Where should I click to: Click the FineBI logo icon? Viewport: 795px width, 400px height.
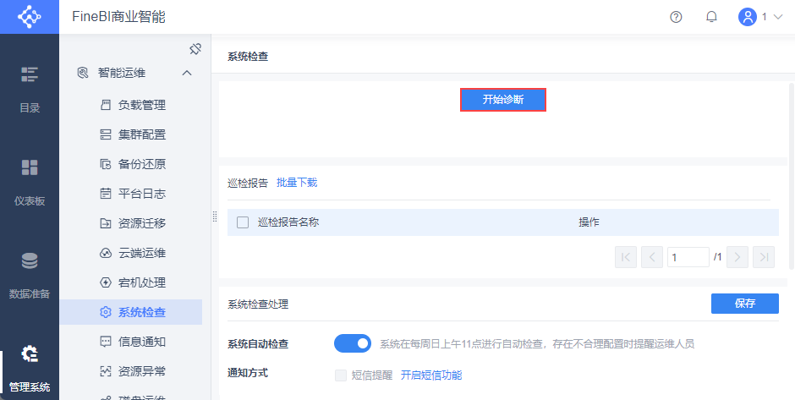(29, 17)
